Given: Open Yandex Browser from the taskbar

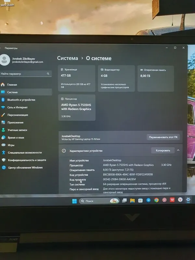Looking at the screenshot, I should click(x=180, y=200).
